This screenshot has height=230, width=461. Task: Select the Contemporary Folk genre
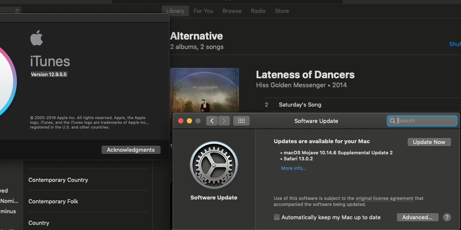point(88,201)
